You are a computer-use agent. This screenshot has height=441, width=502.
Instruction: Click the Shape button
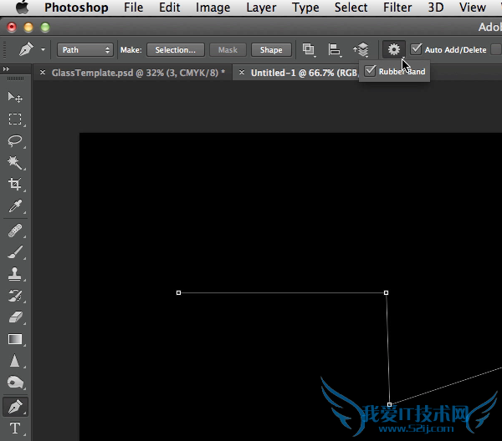pos(271,50)
